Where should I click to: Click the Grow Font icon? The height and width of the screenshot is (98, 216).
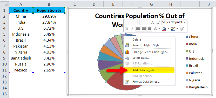coord(153,22)
